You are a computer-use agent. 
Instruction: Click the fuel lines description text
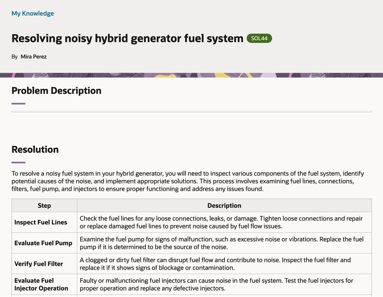(221, 222)
